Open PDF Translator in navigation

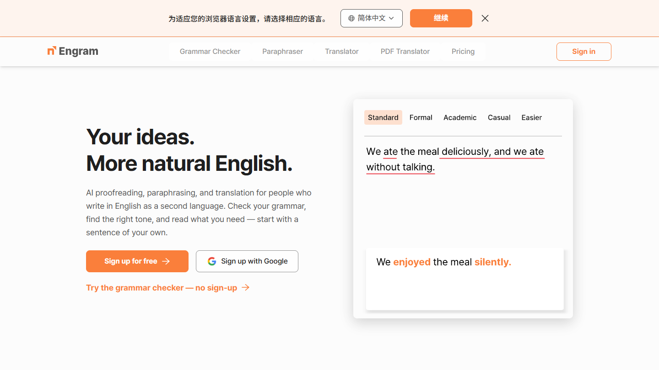click(405, 52)
